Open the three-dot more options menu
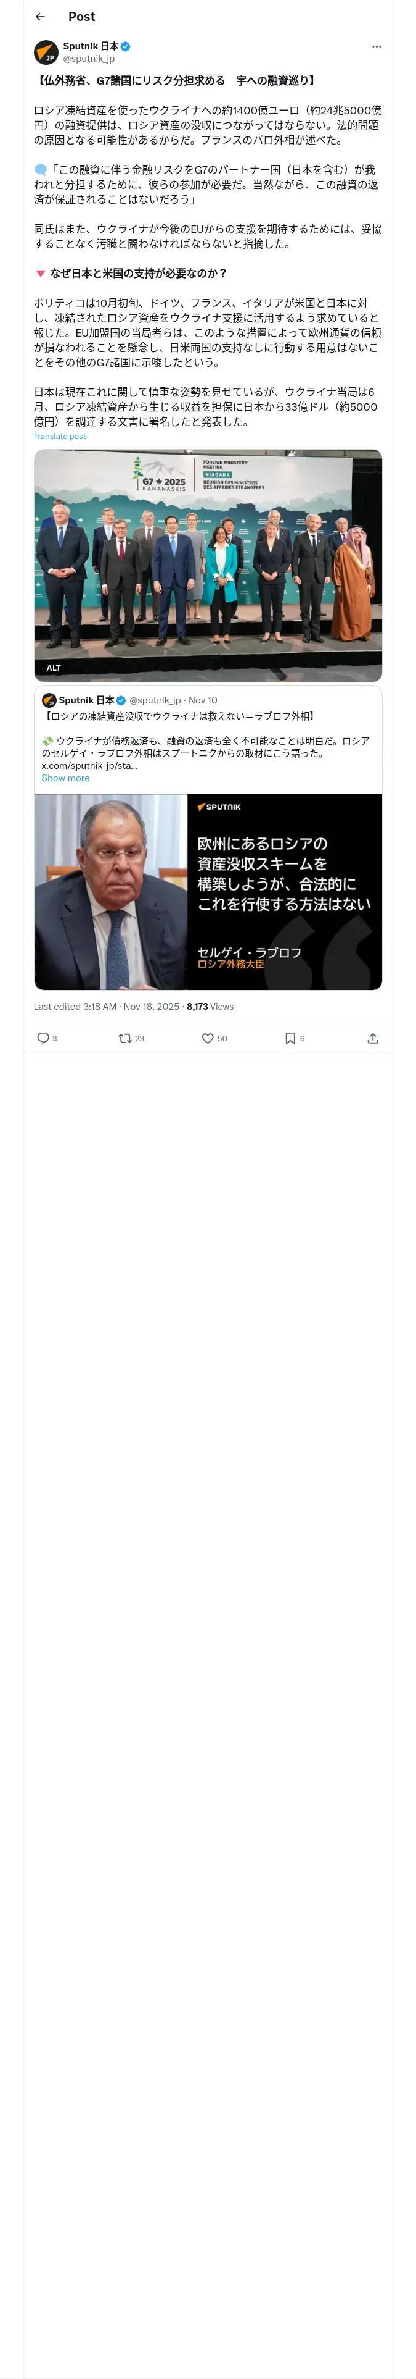416x2379 pixels. (x=377, y=46)
